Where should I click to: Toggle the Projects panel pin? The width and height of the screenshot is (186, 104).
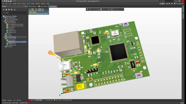26,6
